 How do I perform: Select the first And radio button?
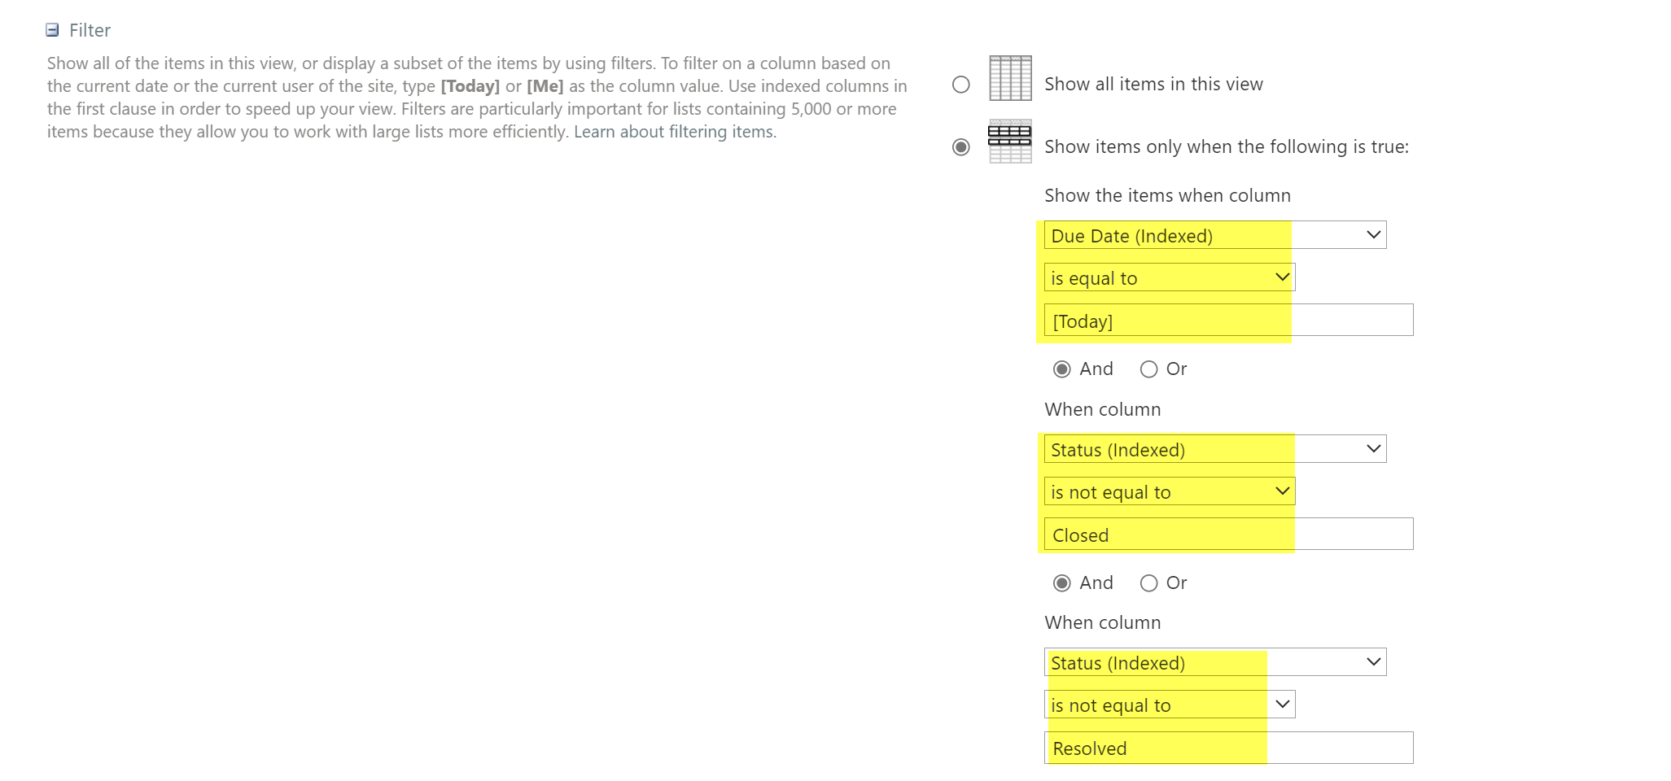1062,369
